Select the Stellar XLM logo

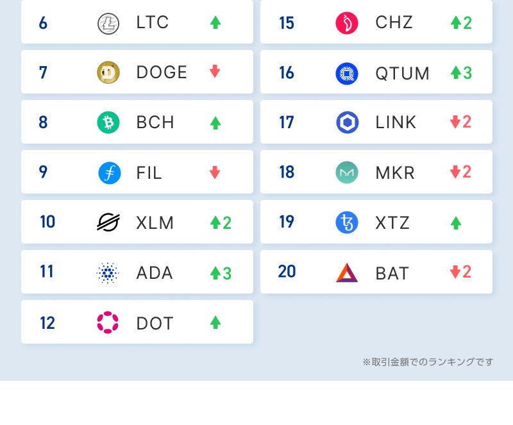point(108,222)
